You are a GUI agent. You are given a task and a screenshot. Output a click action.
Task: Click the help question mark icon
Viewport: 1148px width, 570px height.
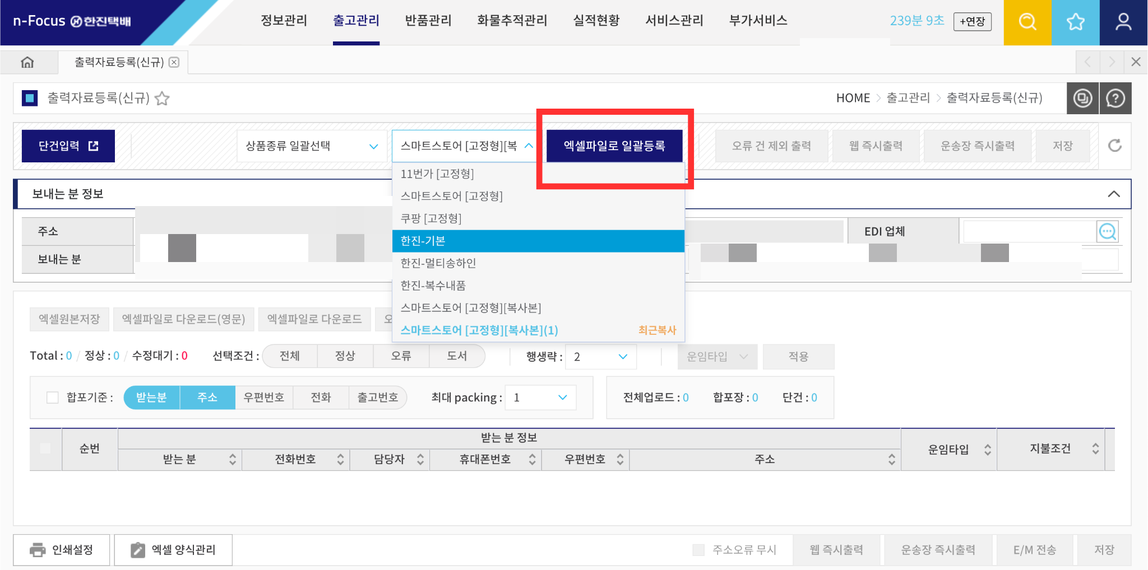pos(1115,99)
